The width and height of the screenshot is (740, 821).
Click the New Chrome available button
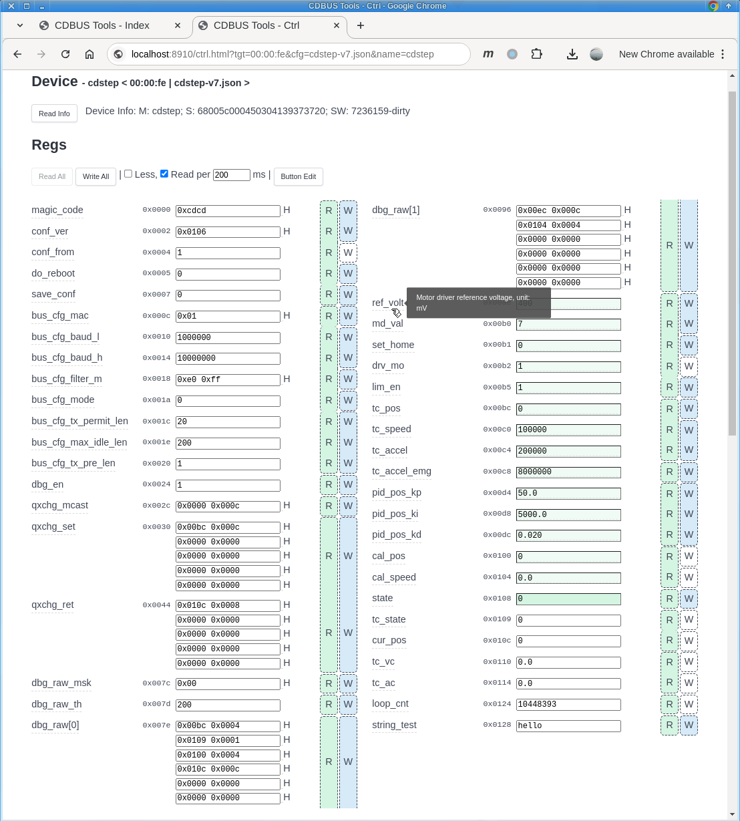click(x=667, y=54)
